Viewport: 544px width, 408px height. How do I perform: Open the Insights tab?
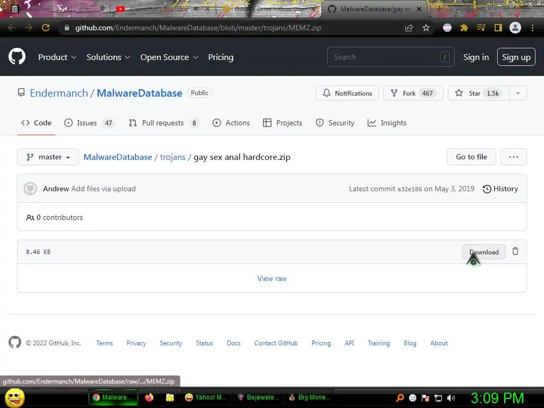tap(387, 123)
